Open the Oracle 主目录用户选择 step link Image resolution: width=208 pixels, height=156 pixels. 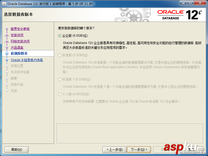point(27,60)
